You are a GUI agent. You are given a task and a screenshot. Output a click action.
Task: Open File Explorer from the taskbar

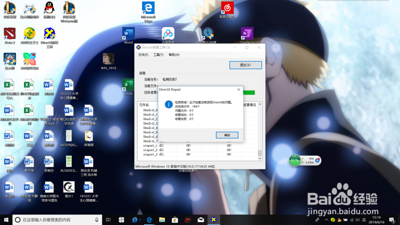coord(162,220)
